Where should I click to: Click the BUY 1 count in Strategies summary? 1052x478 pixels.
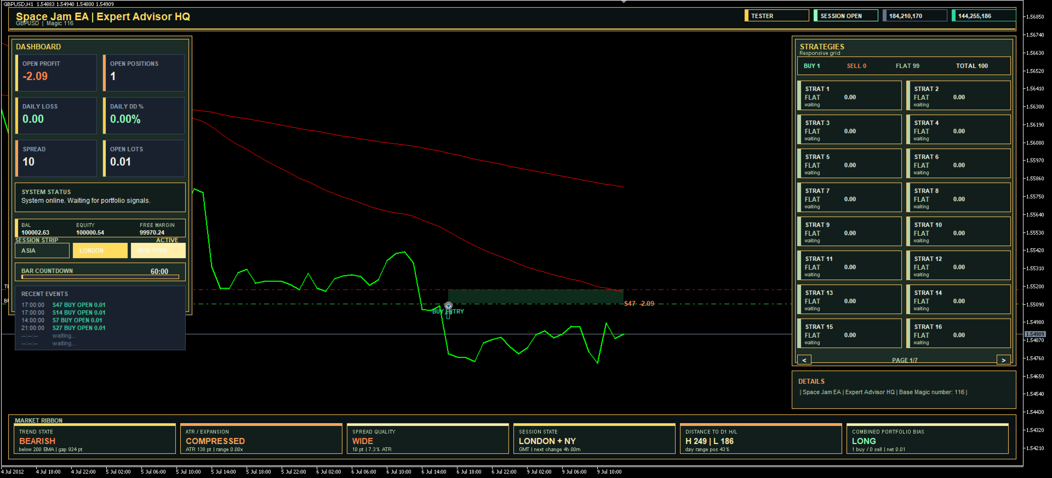click(812, 66)
